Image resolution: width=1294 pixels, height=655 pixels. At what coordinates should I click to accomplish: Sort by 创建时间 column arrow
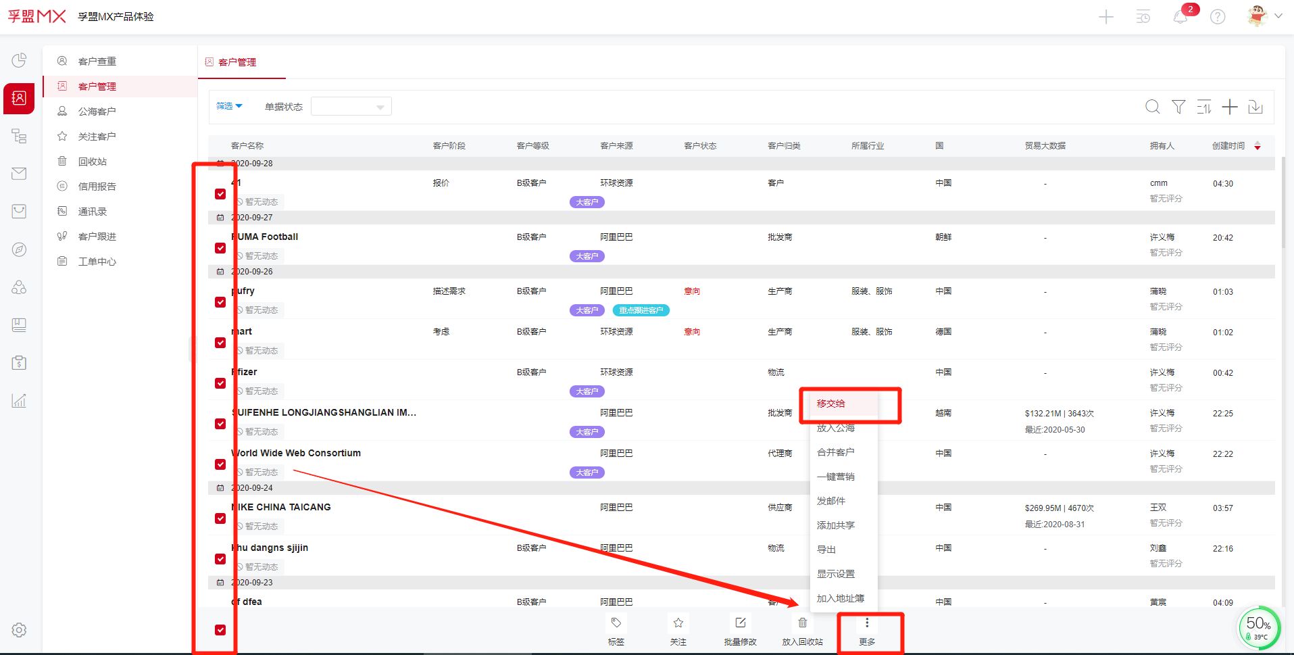click(1257, 146)
